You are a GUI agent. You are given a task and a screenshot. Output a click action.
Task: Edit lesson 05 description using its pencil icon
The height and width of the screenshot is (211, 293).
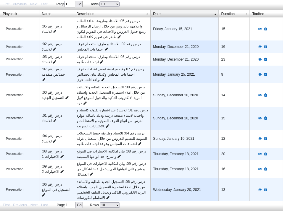click(x=119, y=37)
